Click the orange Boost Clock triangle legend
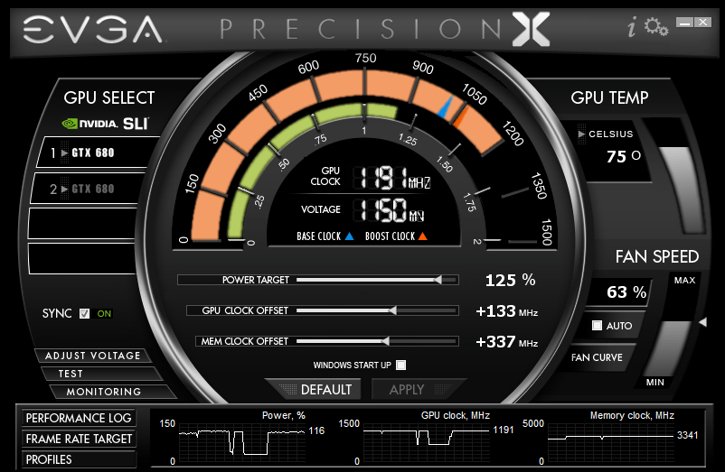This screenshot has height=472, width=725. click(422, 236)
